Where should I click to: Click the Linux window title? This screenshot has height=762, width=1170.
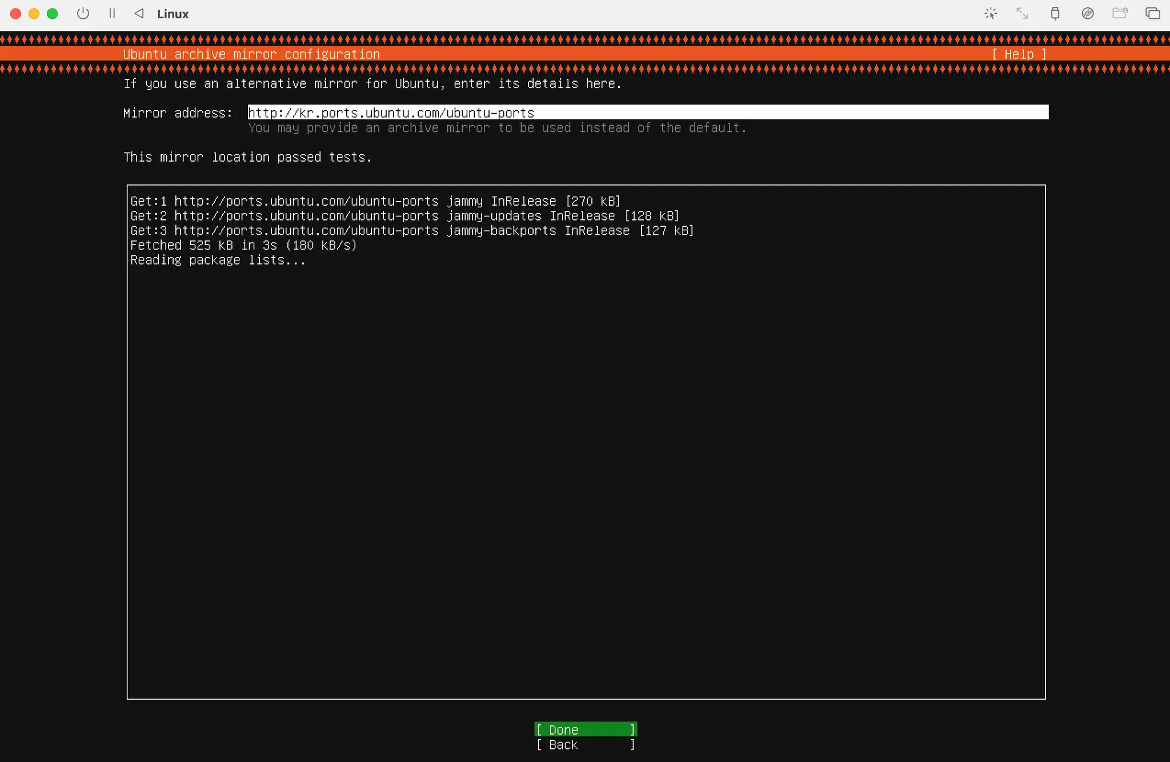(173, 14)
